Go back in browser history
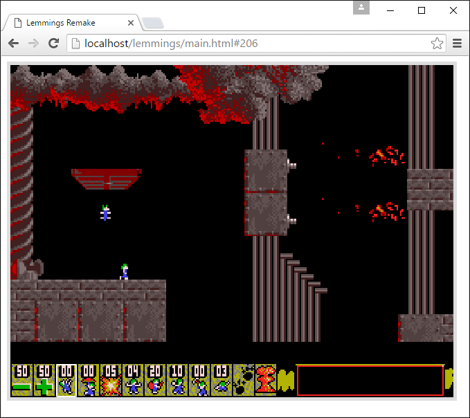Viewport: 470px width, 418px height. click(x=13, y=44)
